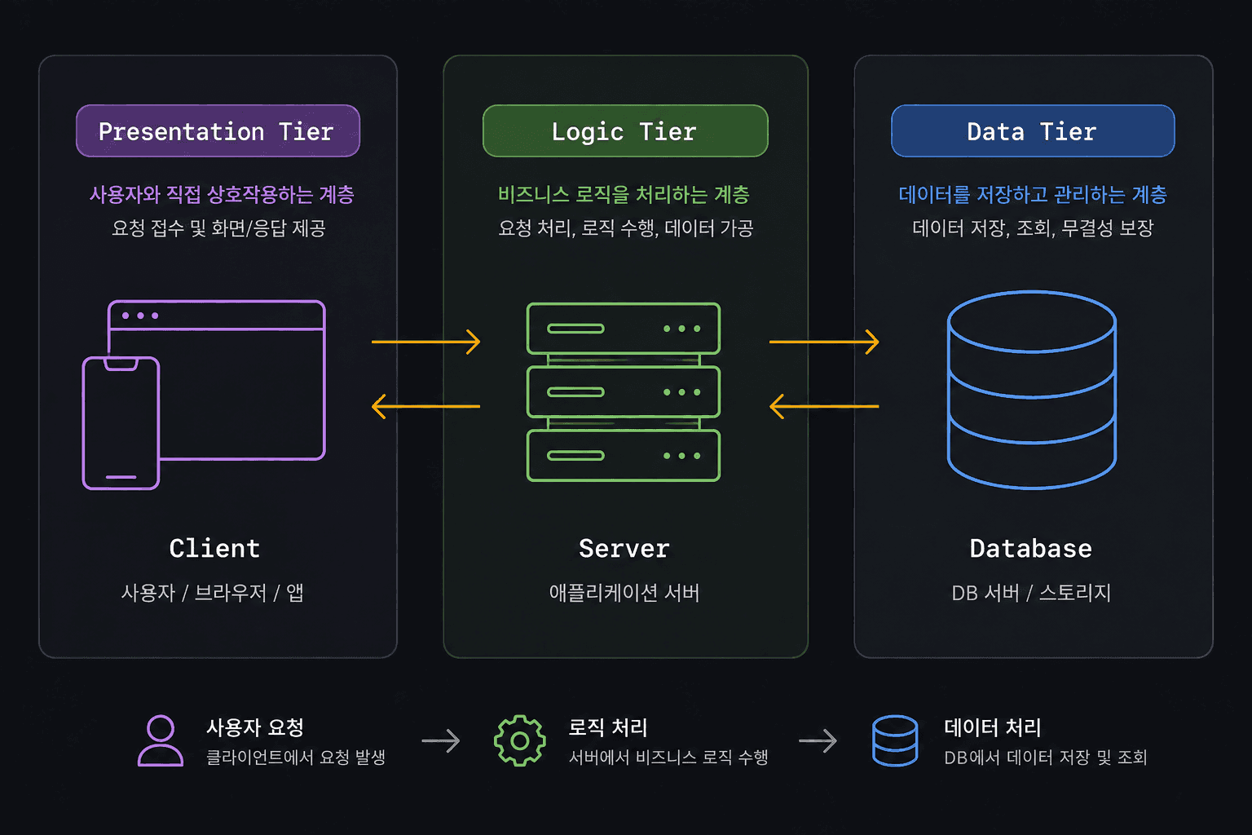Click the purple Client browser and phone icon

pyautogui.click(x=204, y=395)
